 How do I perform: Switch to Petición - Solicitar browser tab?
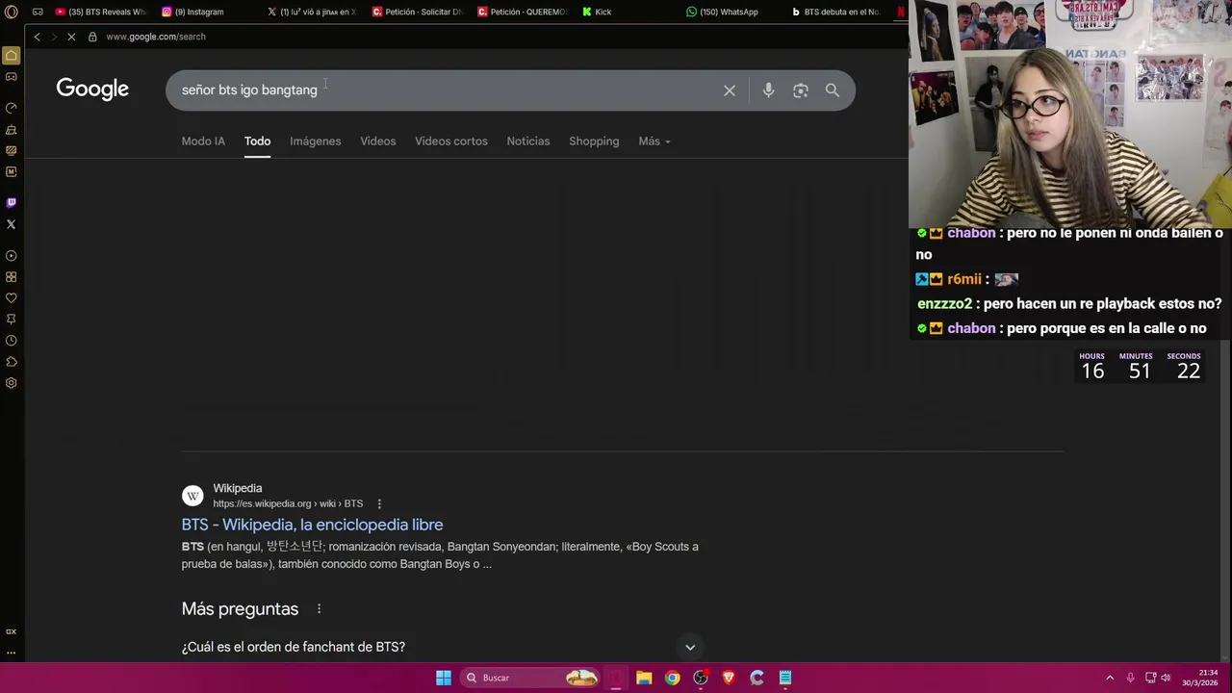(x=418, y=12)
